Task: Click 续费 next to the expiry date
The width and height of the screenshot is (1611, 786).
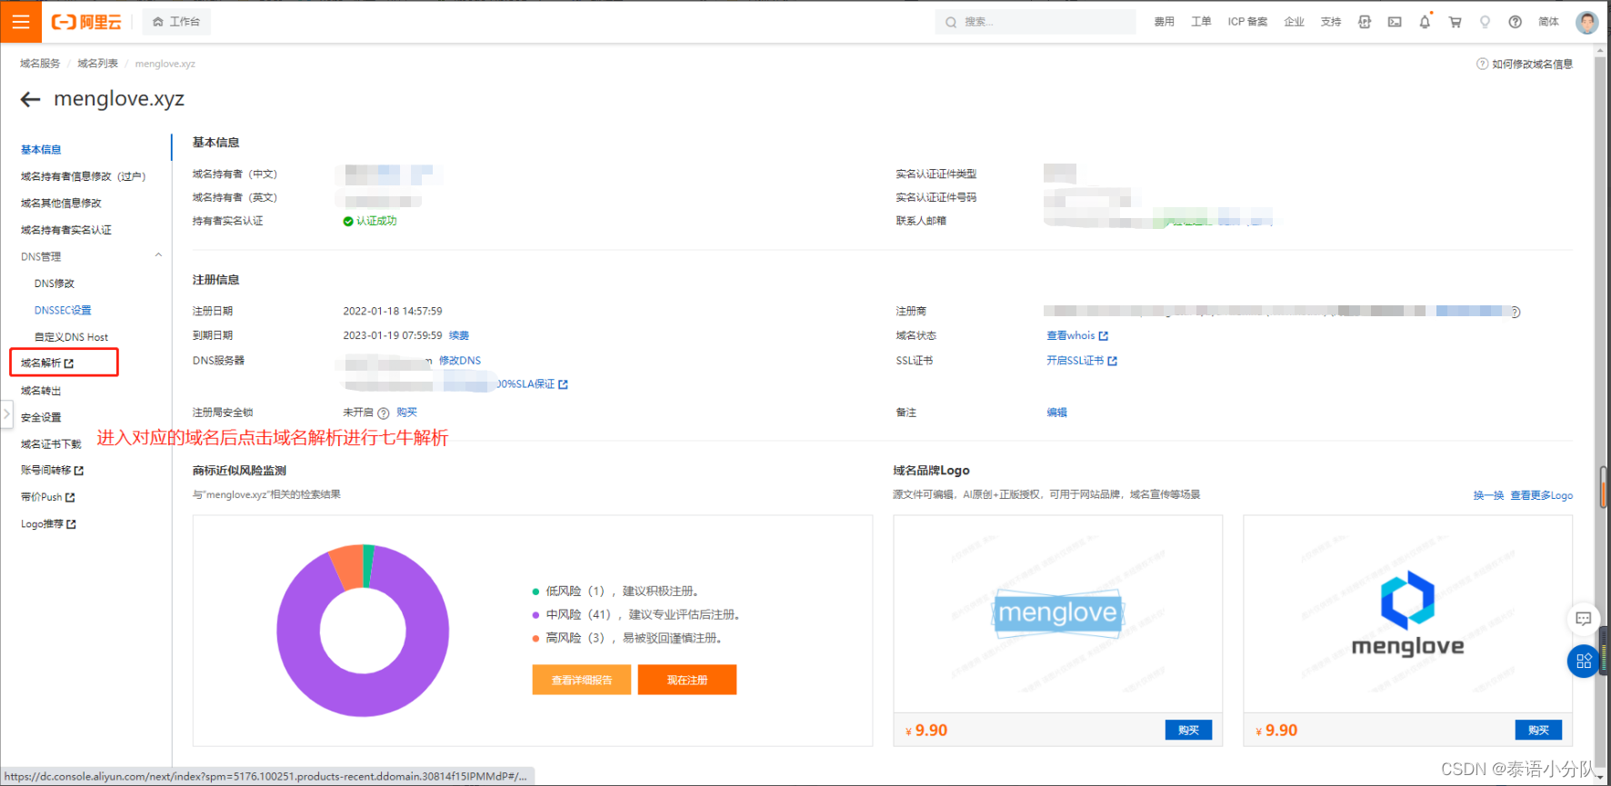Action: [459, 335]
